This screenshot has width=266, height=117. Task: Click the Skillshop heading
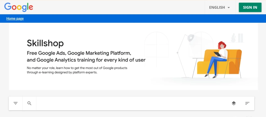pos(45,43)
